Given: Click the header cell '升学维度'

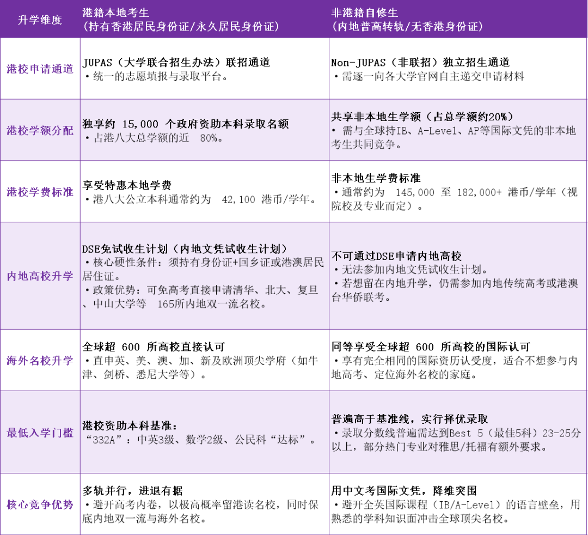Looking at the screenshot, I should pos(40,20).
